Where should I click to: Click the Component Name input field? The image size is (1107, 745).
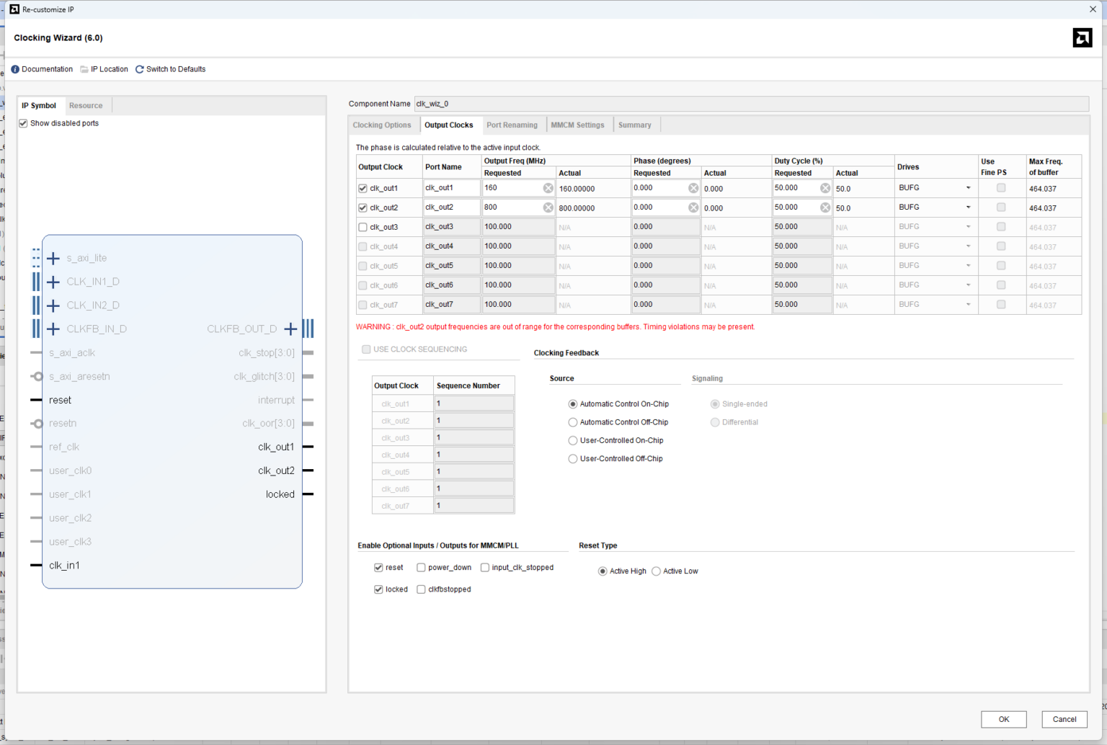pos(750,104)
